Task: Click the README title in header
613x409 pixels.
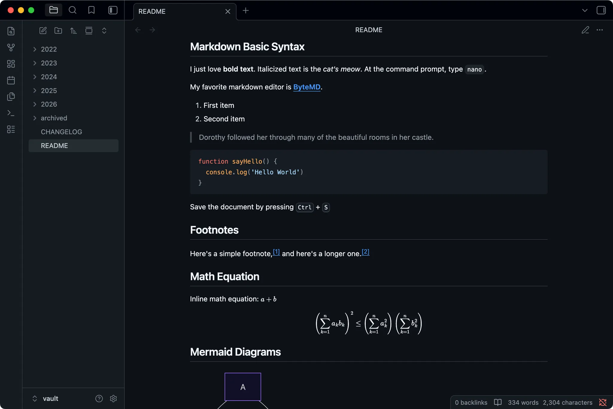Action: (369, 30)
